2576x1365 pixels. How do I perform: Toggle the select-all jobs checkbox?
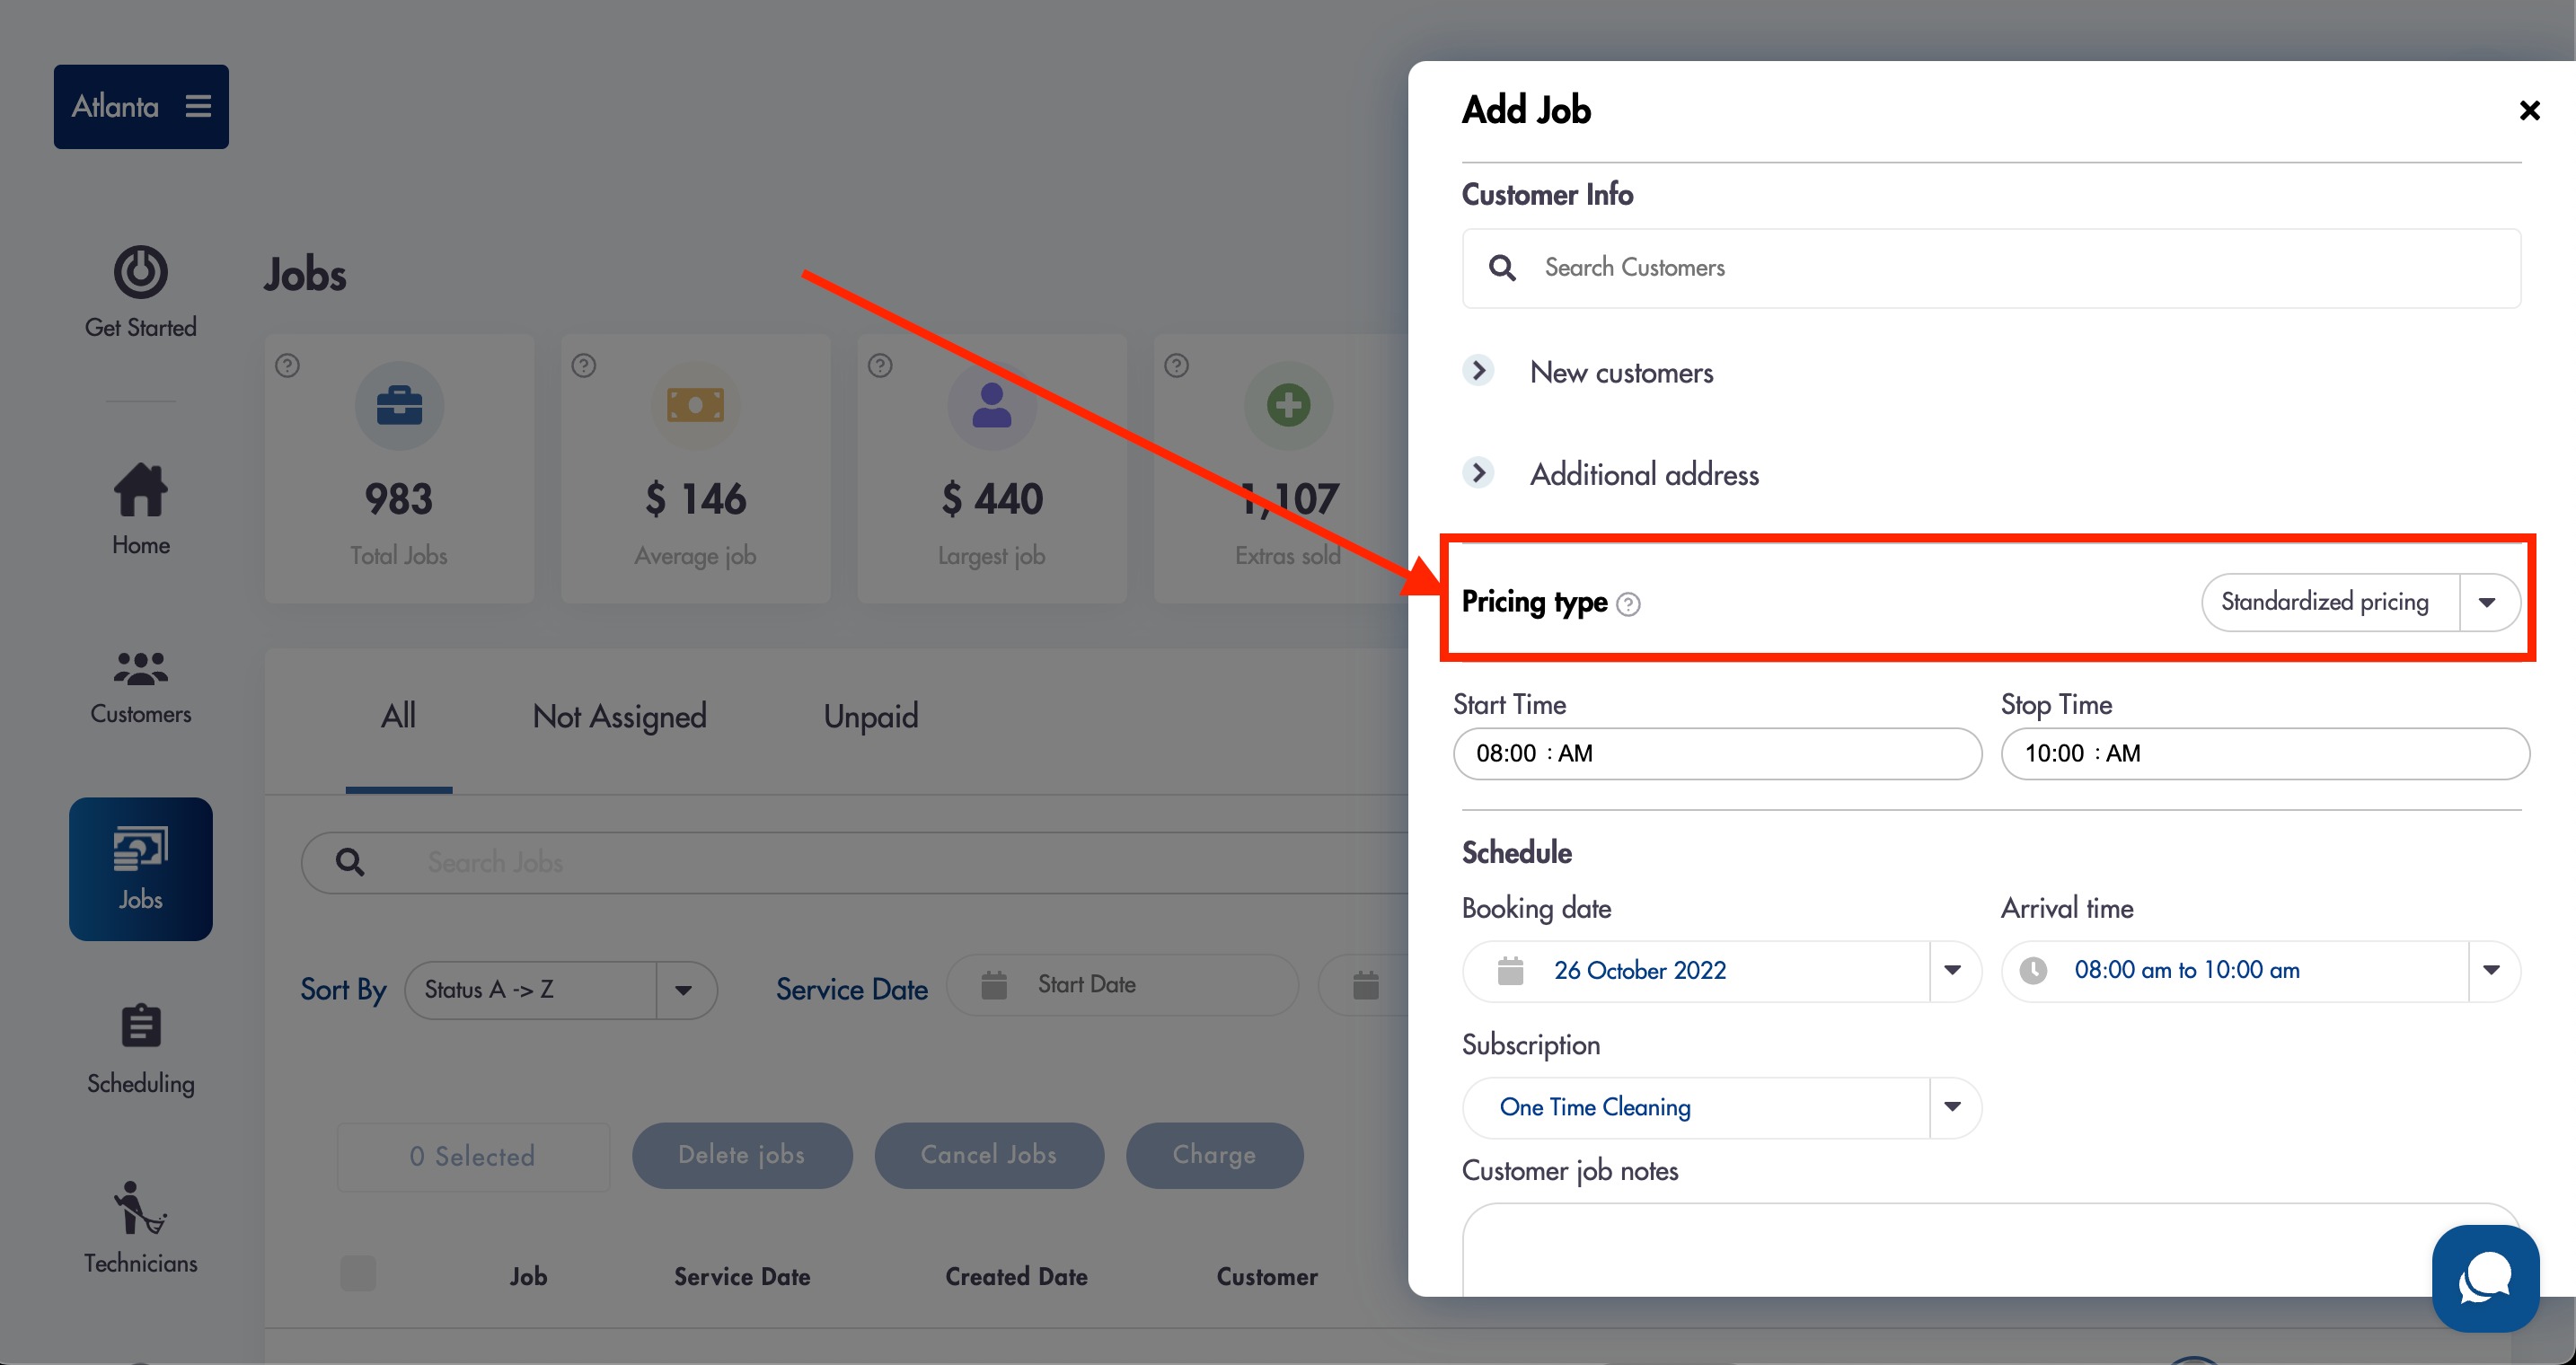358,1274
